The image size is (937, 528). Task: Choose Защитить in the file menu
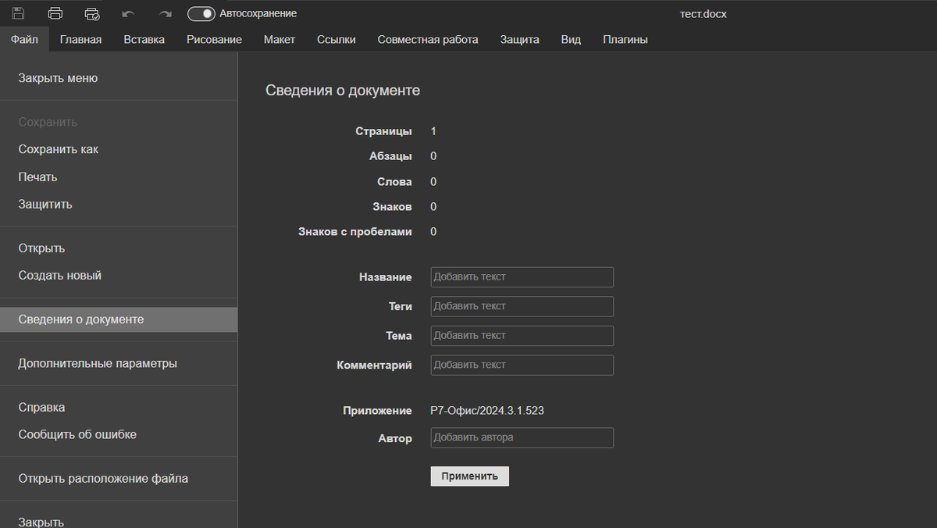pos(119,205)
